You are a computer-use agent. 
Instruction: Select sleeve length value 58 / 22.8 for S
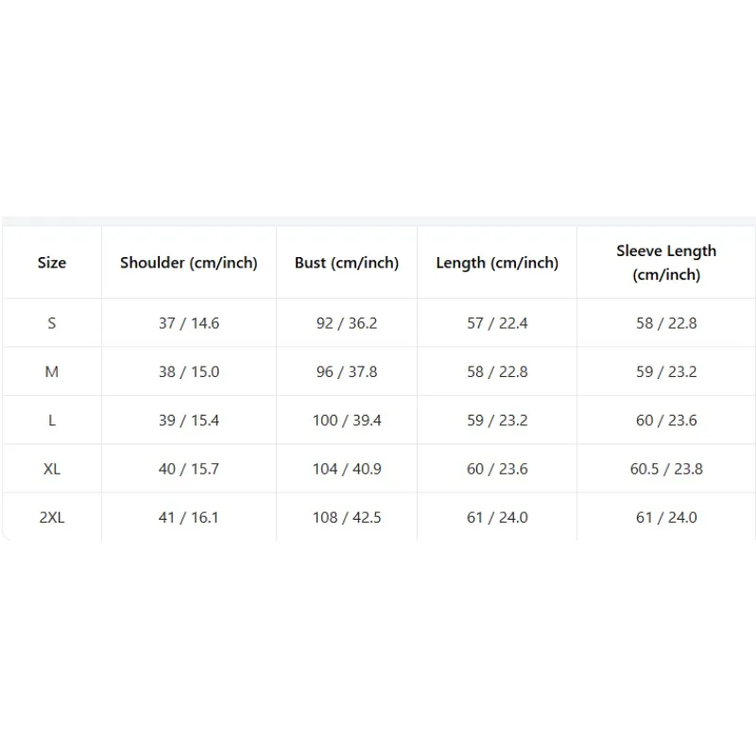click(666, 323)
